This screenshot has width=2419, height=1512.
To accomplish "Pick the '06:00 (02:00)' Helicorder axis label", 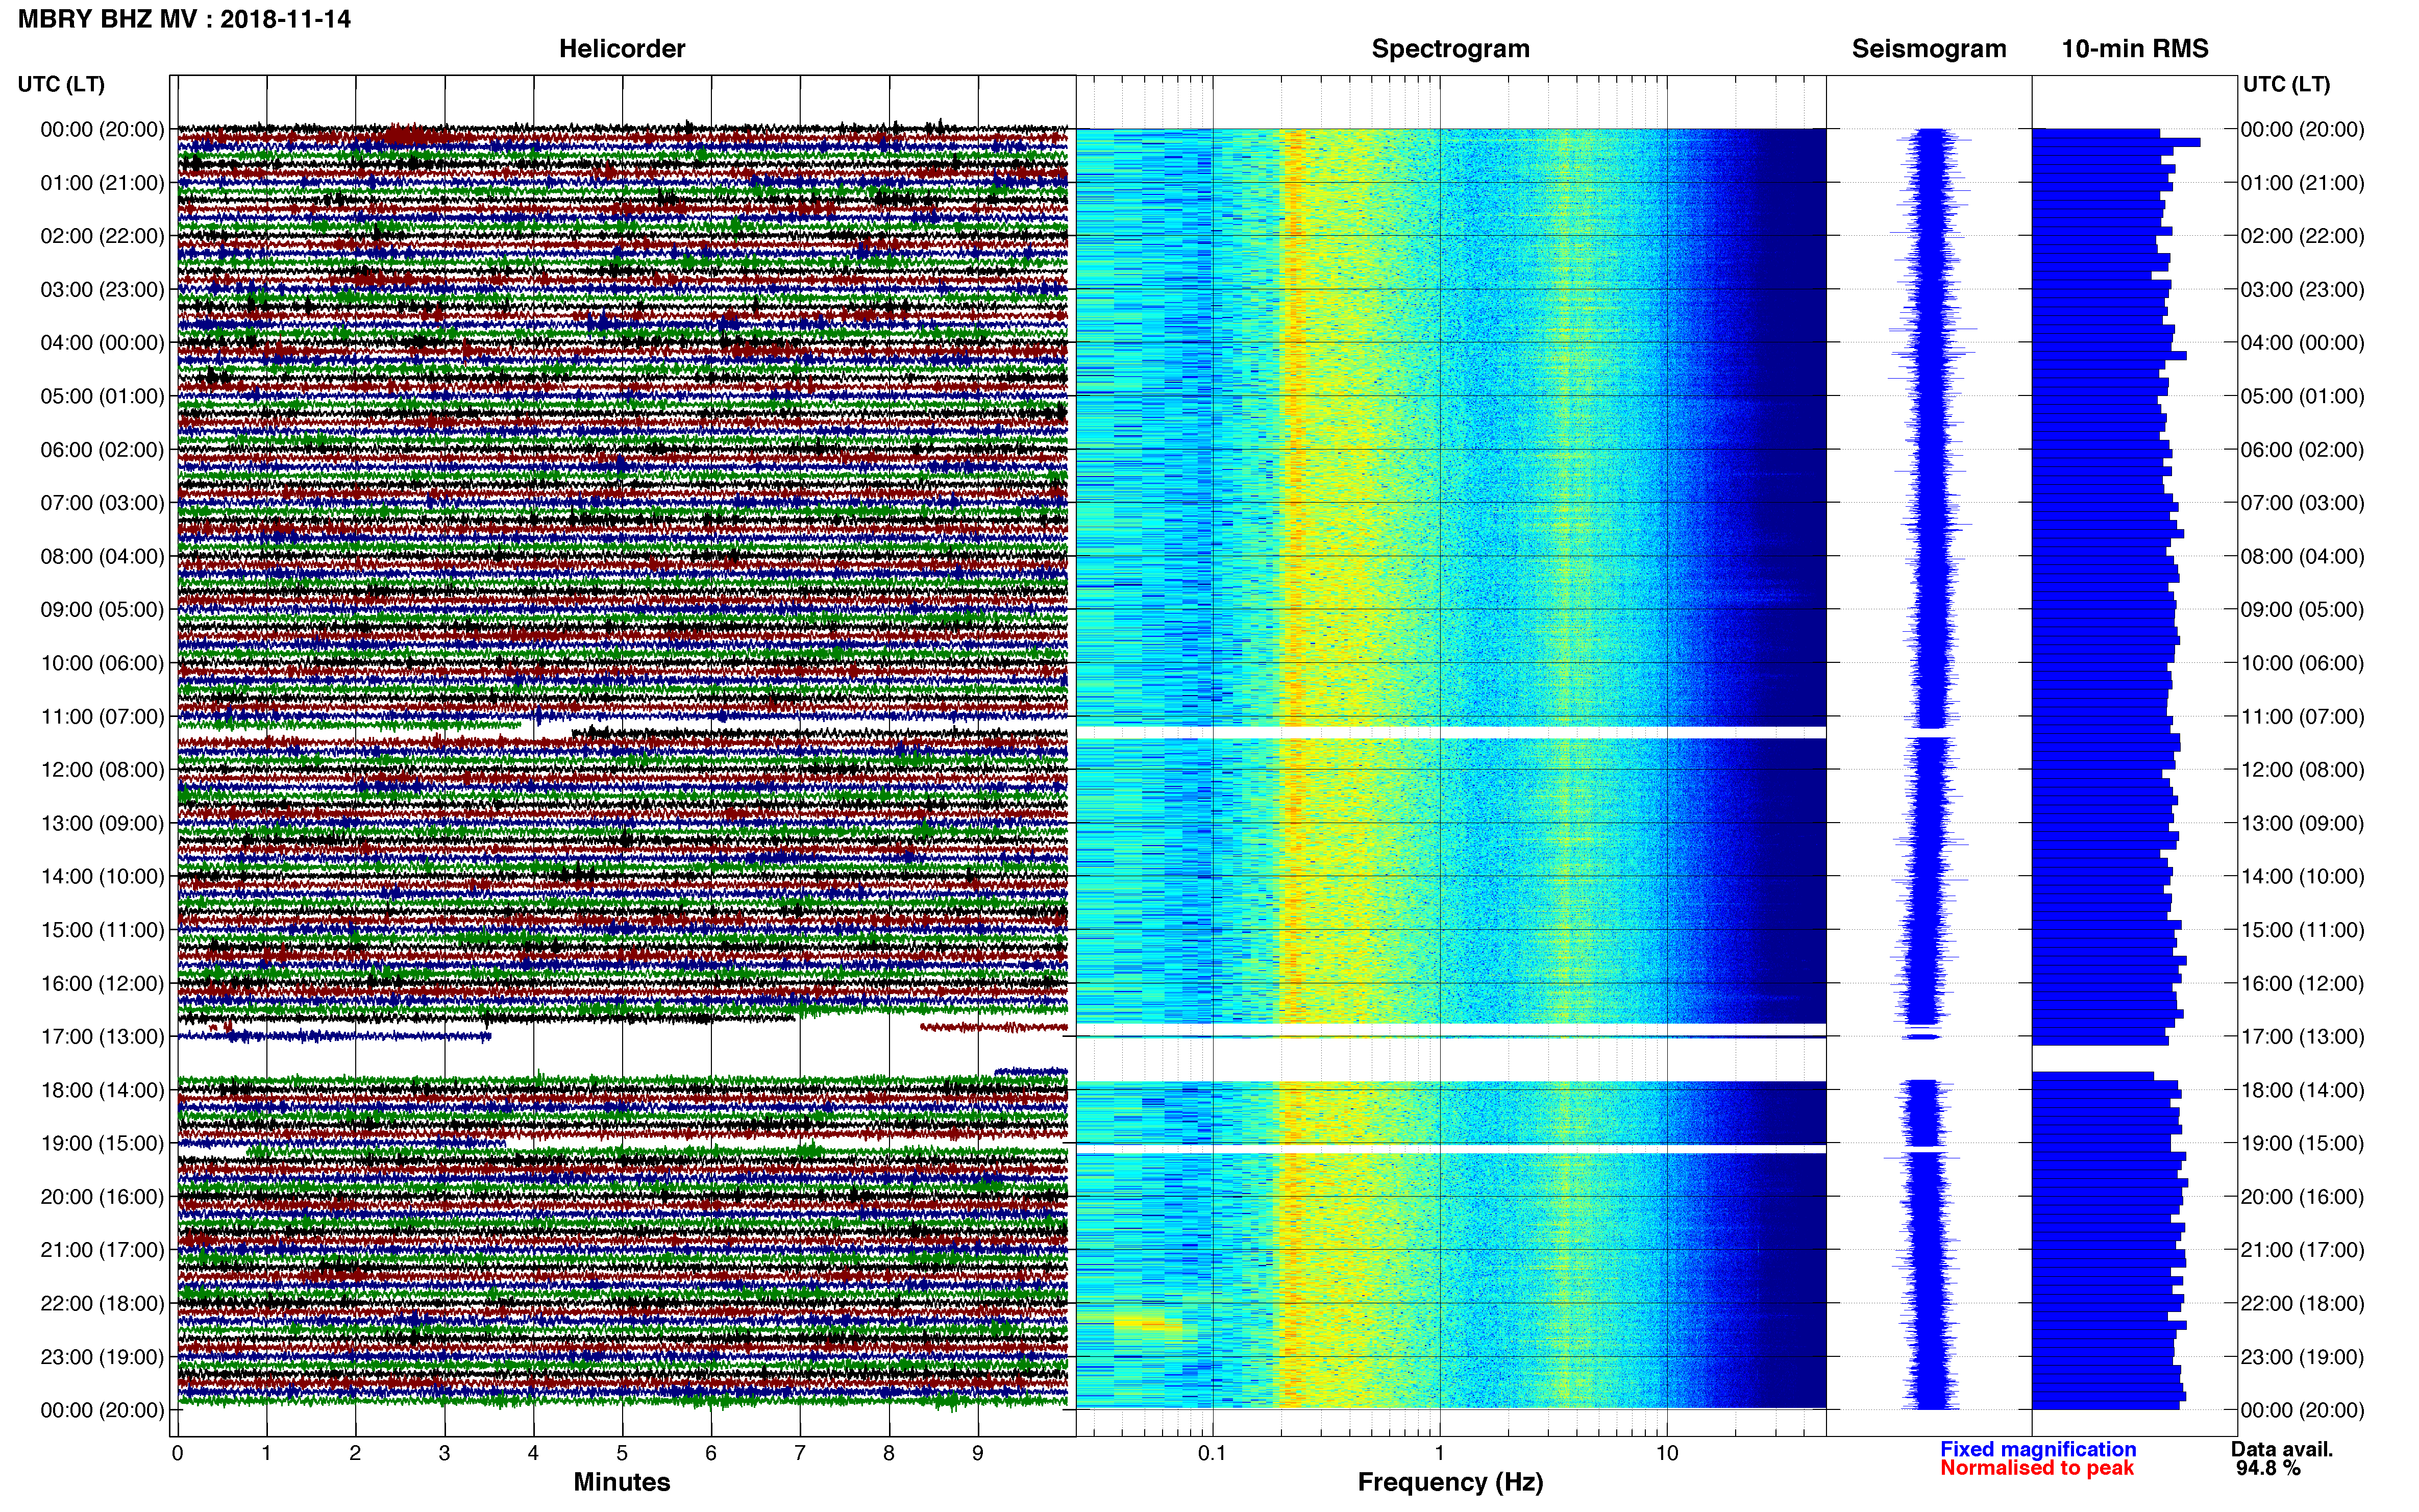I will 102,450.
